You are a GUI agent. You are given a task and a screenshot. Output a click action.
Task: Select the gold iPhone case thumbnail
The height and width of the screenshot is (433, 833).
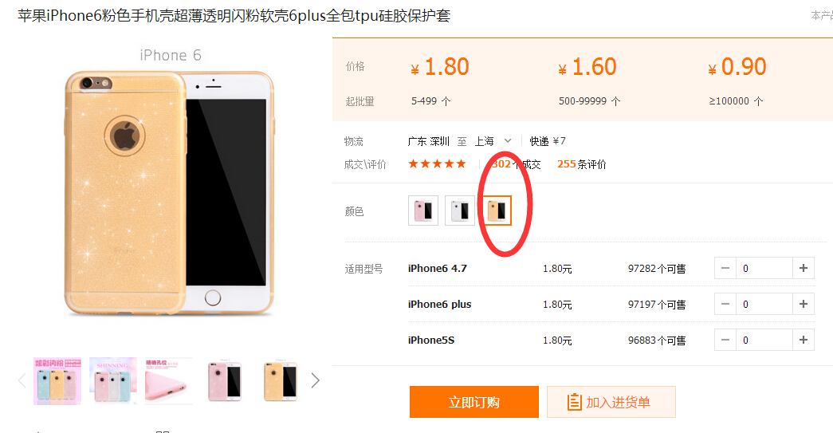[281, 381]
